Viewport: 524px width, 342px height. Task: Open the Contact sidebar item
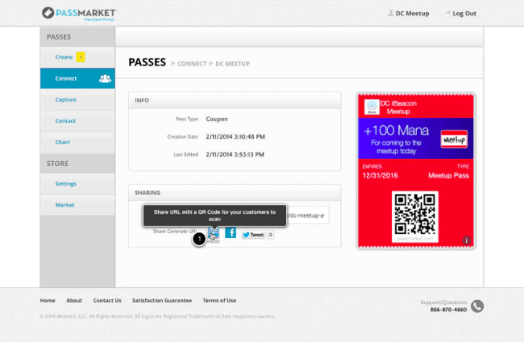[x=77, y=121]
